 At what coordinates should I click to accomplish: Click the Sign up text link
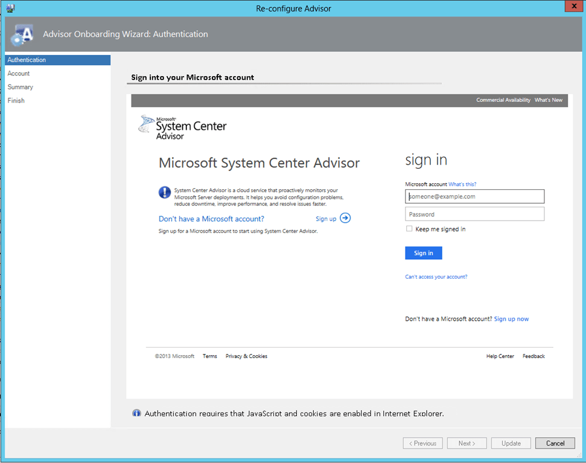coord(326,219)
